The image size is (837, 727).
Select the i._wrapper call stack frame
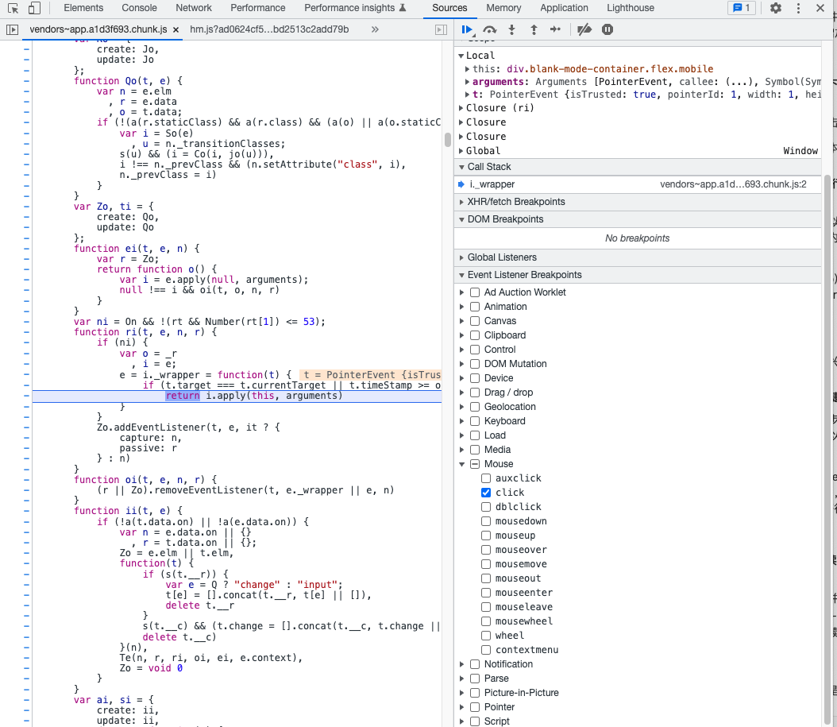pyautogui.click(x=638, y=184)
